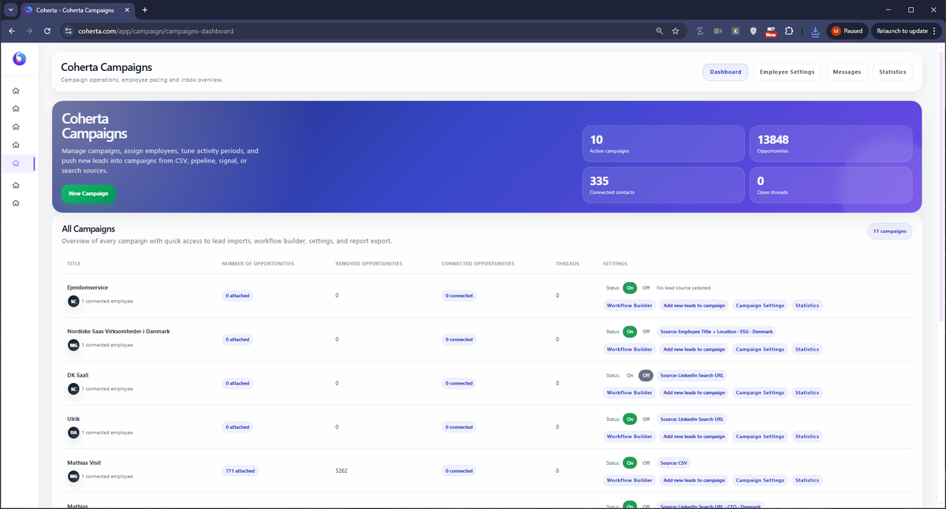946x509 pixels.
Task: Click the site info icon in address bar
Action: [x=69, y=31]
